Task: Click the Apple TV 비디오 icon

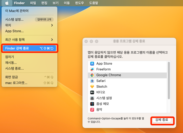Action: [x=92, y=92]
